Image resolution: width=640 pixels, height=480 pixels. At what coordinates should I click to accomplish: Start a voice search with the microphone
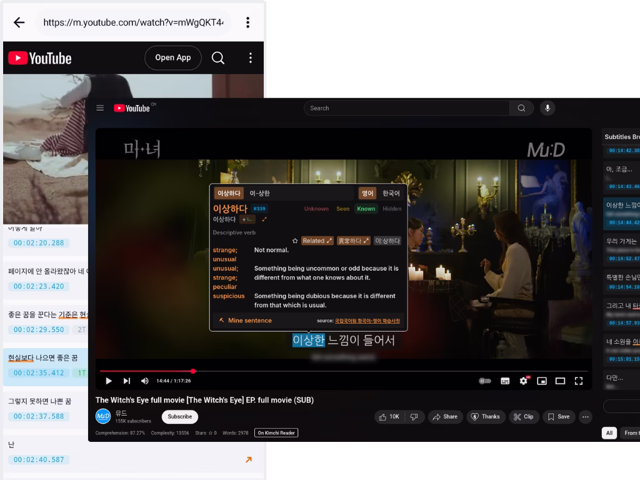(547, 107)
